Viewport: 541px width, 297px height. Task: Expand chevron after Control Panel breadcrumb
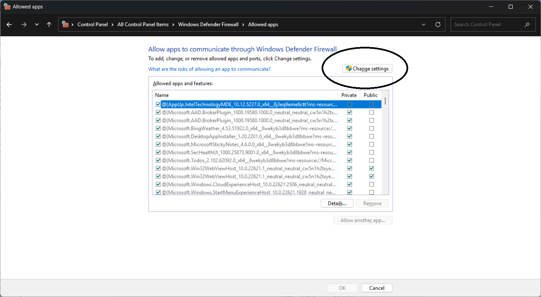coord(113,25)
